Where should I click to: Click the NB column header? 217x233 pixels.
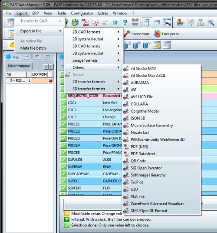[x=16, y=74]
